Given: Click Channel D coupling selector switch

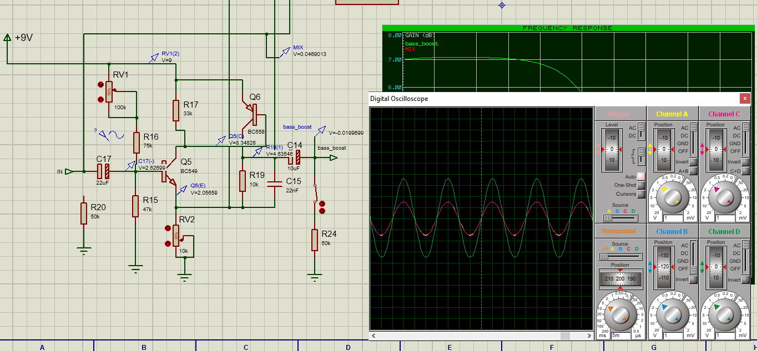Looking at the screenshot, I should click(x=746, y=257).
